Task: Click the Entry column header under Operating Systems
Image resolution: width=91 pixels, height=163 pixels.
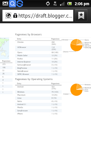Action: pyautogui.click(x=19, y=84)
